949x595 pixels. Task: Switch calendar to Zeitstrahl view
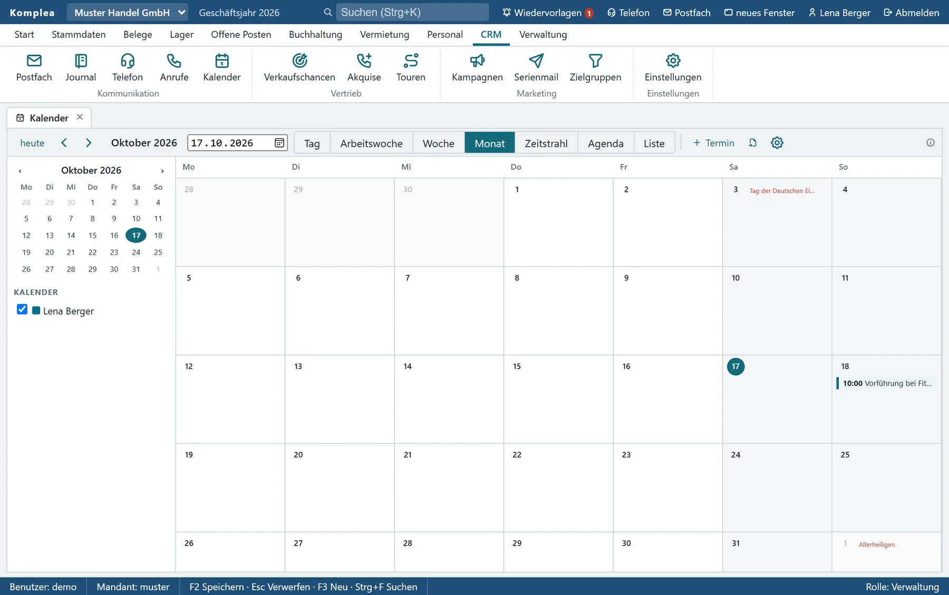[x=546, y=143]
